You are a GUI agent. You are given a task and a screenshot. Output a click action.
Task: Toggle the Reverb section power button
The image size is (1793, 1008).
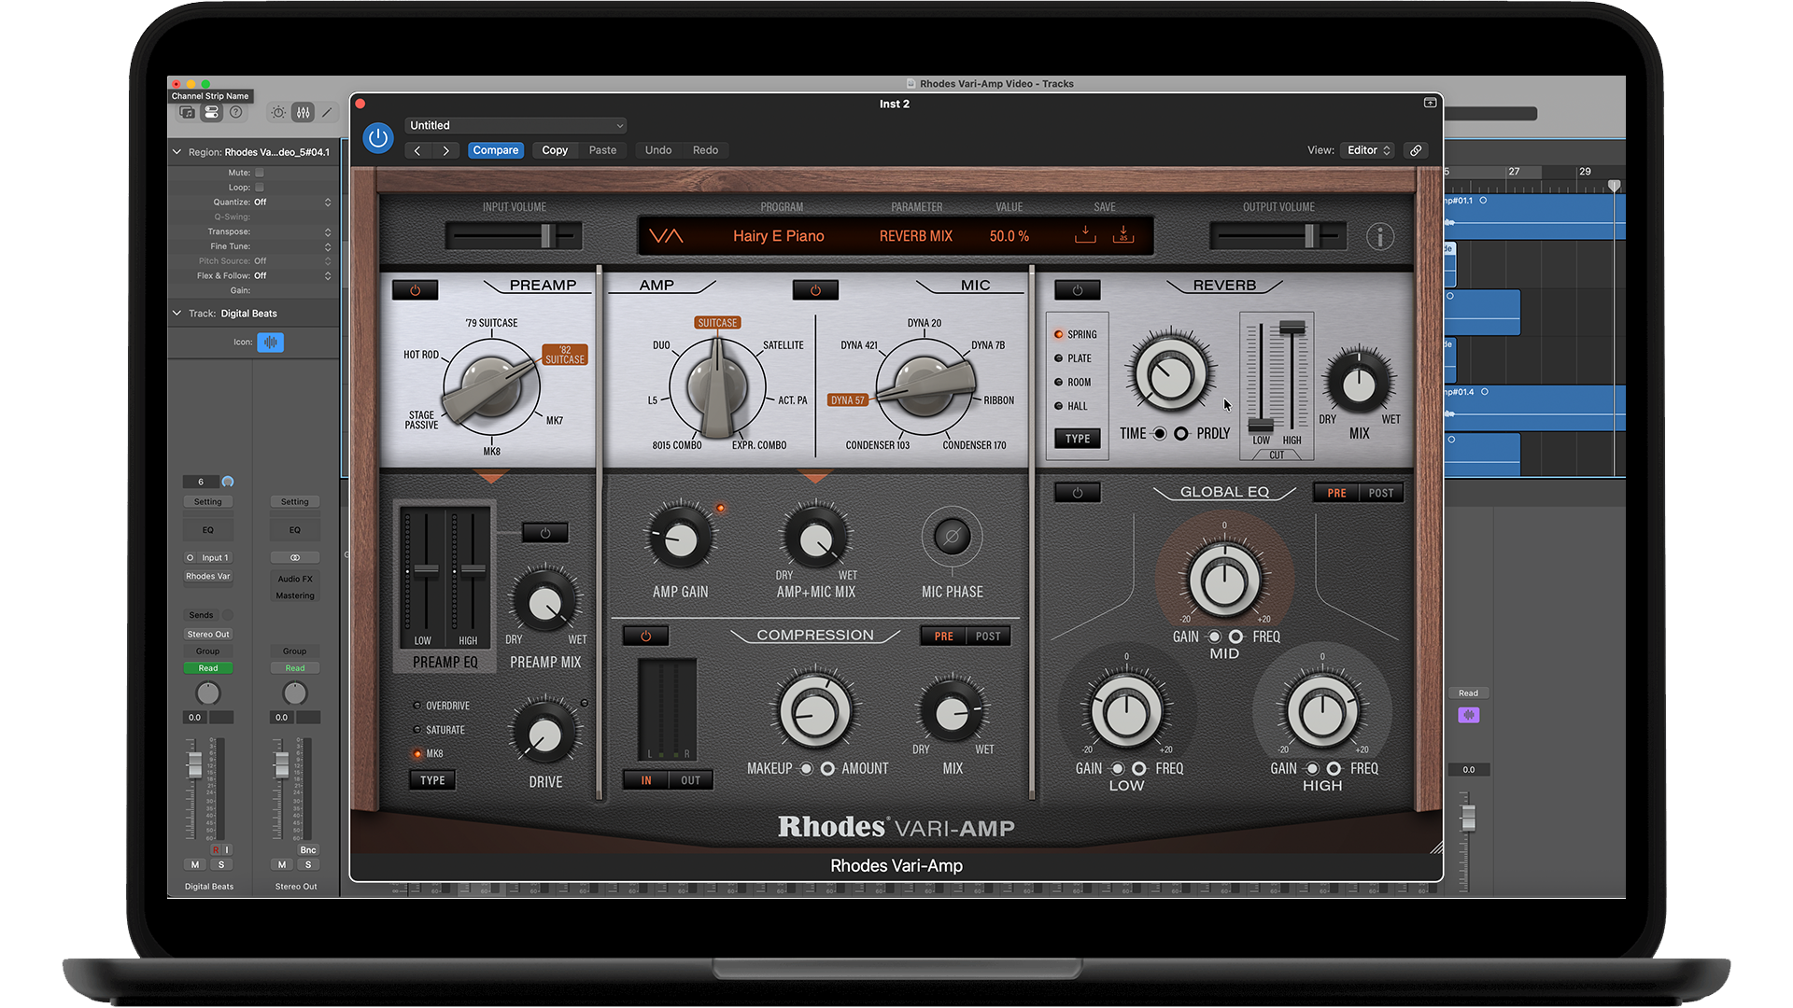[1077, 290]
